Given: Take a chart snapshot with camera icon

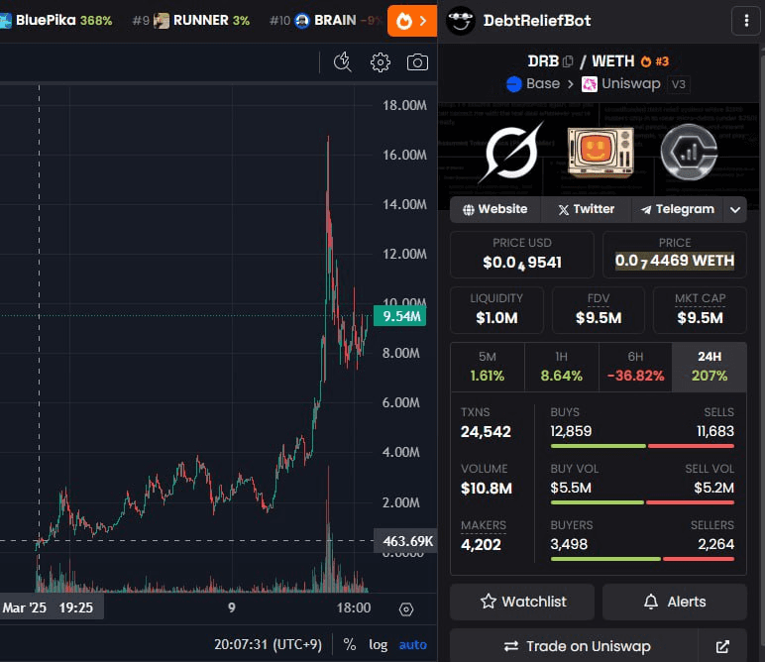Looking at the screenshot, I should click(417, 62).
